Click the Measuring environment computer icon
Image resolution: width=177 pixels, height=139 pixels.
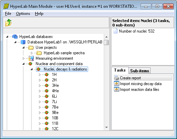31,58
